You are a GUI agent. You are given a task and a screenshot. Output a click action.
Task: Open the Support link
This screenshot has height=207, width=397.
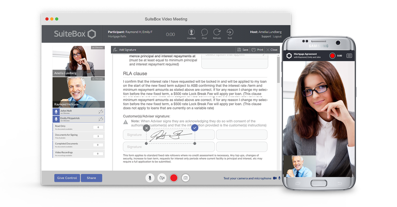pos(266,37)
